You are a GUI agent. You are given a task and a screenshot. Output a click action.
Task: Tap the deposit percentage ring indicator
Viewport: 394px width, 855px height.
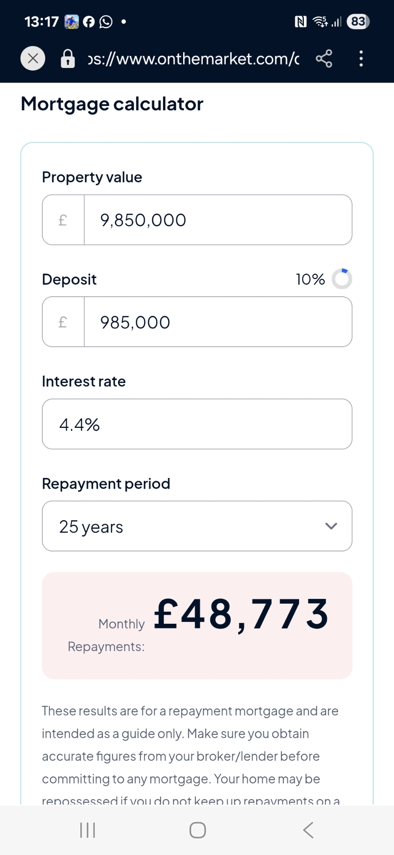point(342,279)
